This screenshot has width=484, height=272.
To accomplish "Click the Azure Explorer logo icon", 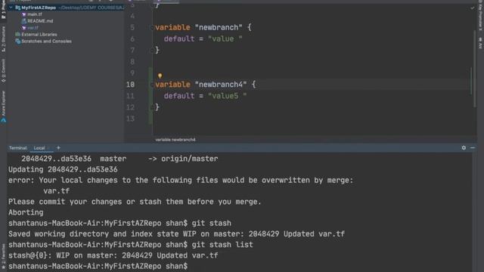I will point(3,120).
